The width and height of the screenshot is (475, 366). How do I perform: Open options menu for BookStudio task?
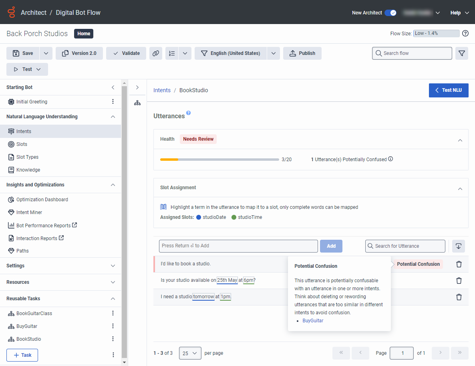113,339
